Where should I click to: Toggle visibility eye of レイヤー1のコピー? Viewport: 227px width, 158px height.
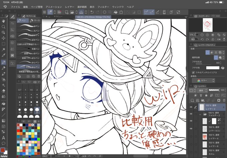tap(191, 129)
